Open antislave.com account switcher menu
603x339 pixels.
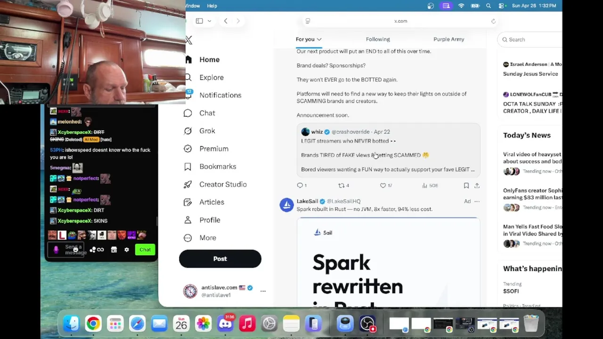click(263, 291)
